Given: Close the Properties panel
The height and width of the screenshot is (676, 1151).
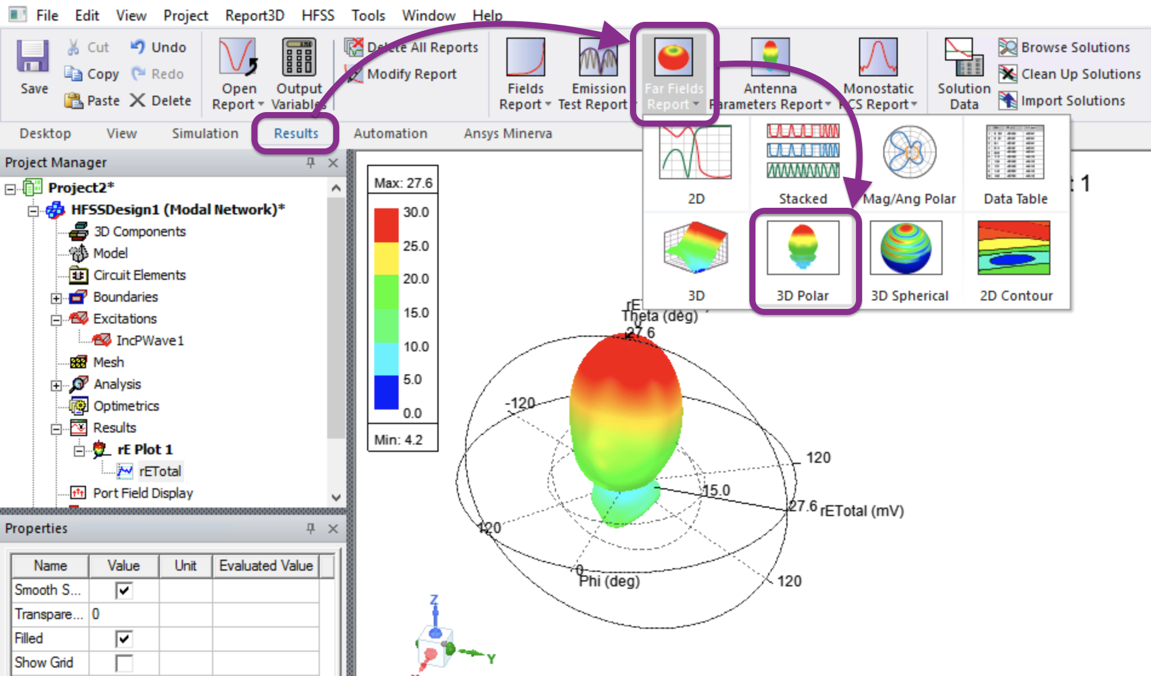Looking at the screenshot, I should pos(333,528).
